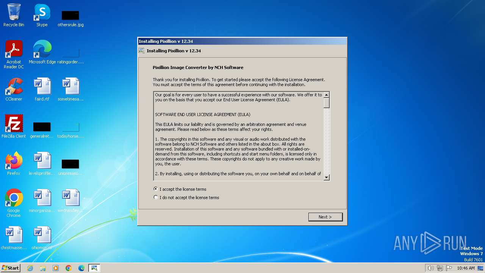Select CCleaner desktop shortcut
The height and width of the screenshot is (273, 485).
[14, 89]
